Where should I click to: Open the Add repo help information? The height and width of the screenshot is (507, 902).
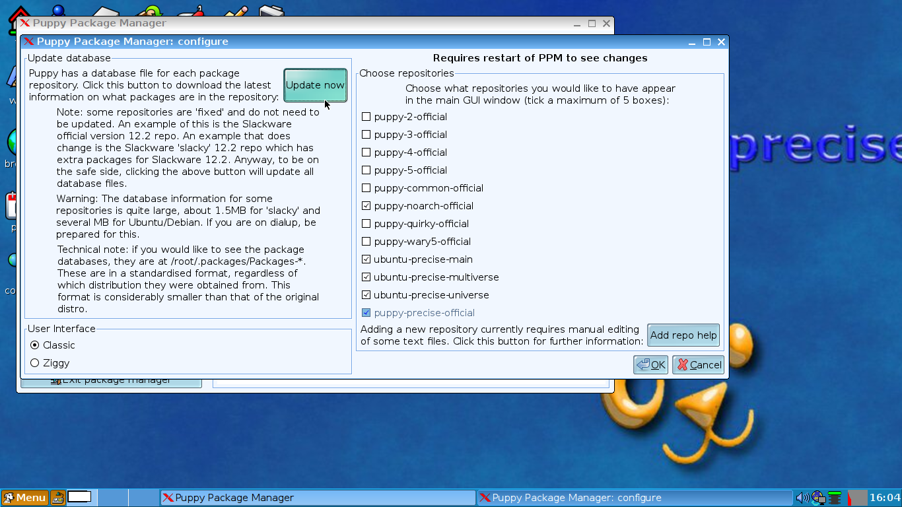coord(683,335)
